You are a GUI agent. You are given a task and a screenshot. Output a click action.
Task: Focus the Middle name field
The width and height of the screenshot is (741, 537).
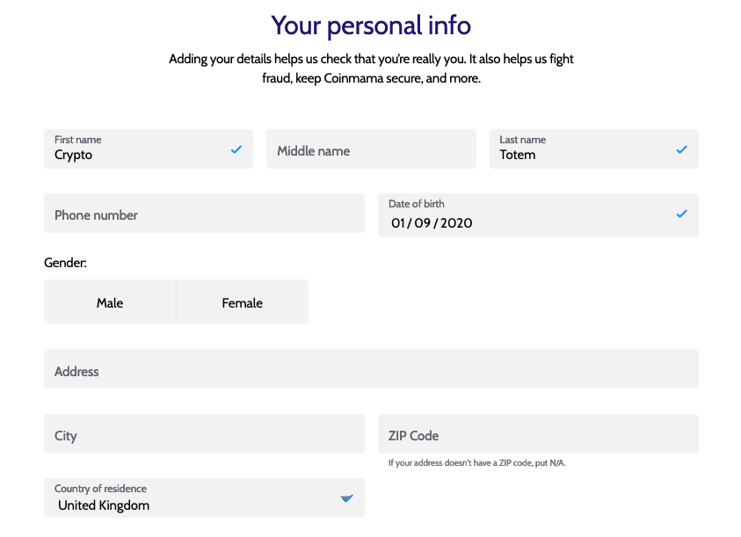click(372, 149)
